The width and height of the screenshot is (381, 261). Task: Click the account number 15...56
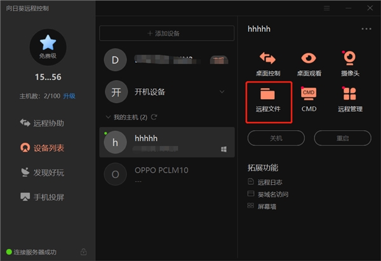coord(48,77)
